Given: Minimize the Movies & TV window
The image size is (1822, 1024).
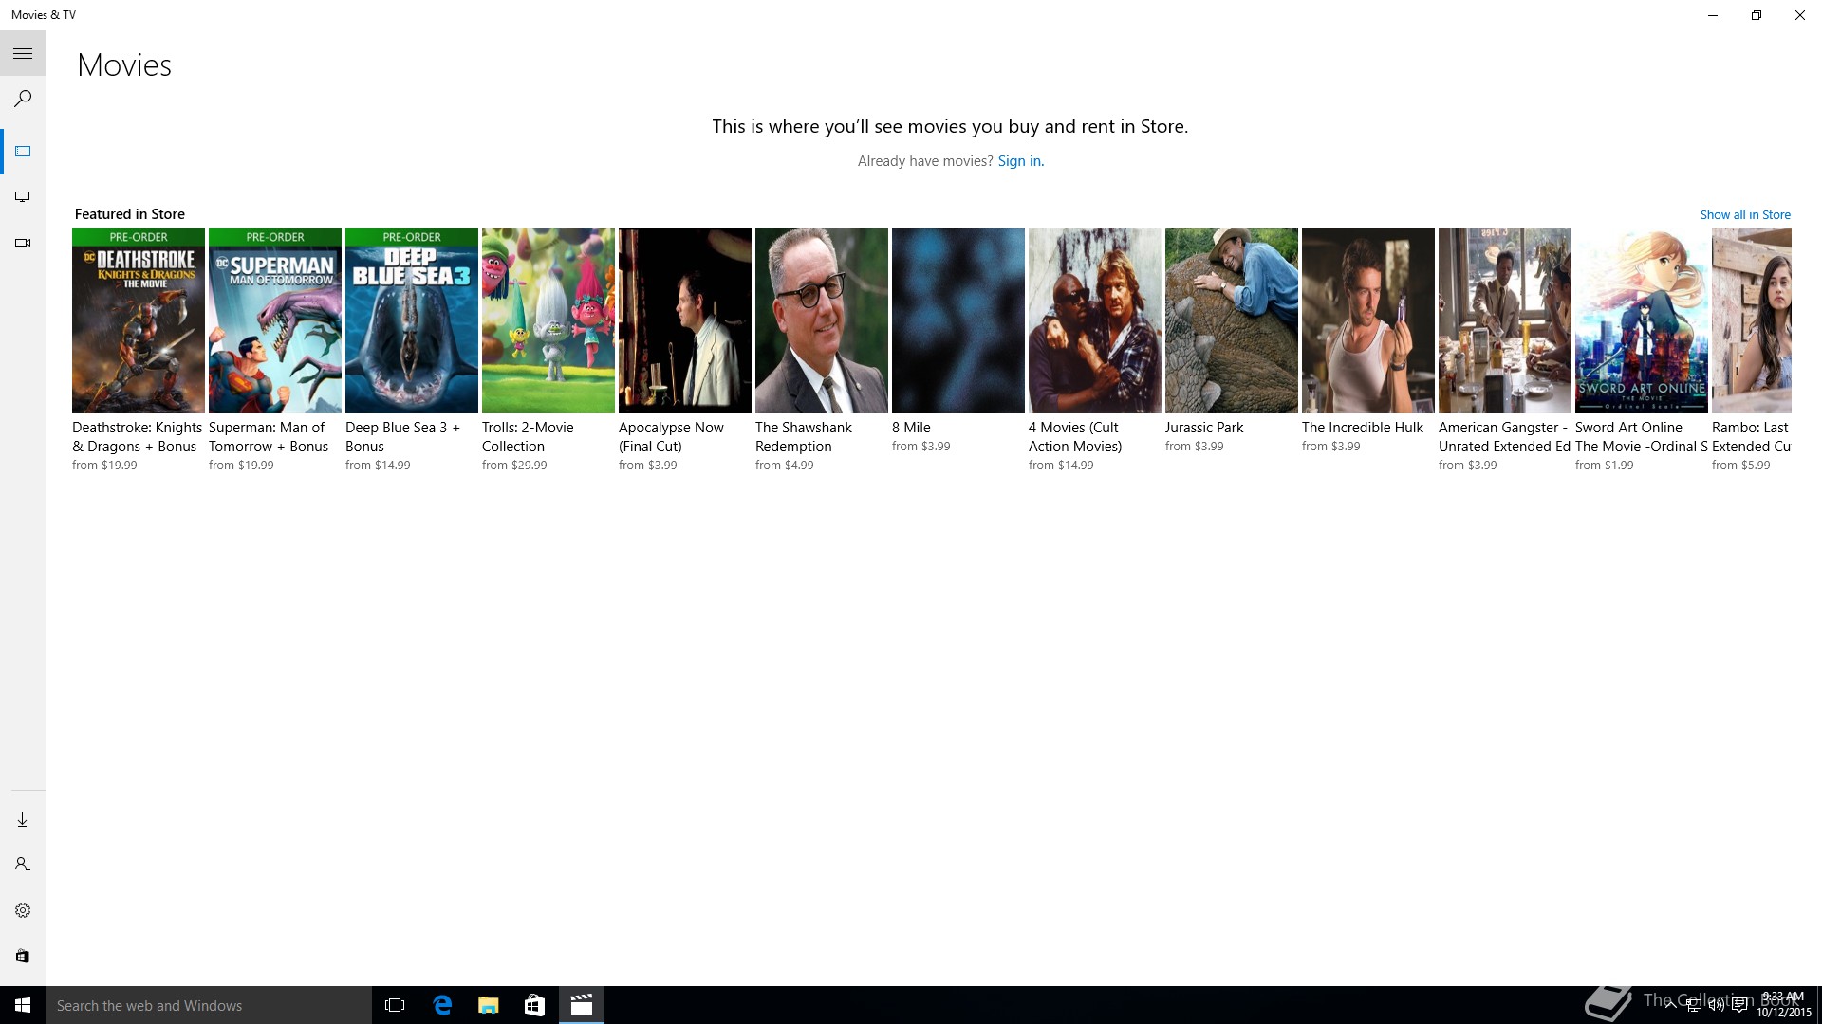Looking at the screenshot, I should [x=1713, y=15].
